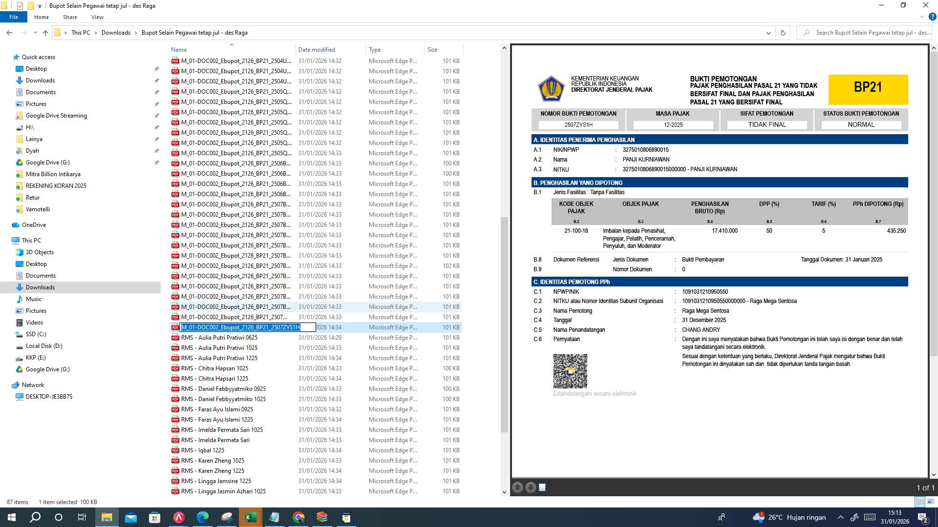938x527 pixels.
Task: Sort files by the Size column header
Action: click(x=431, y=49)
